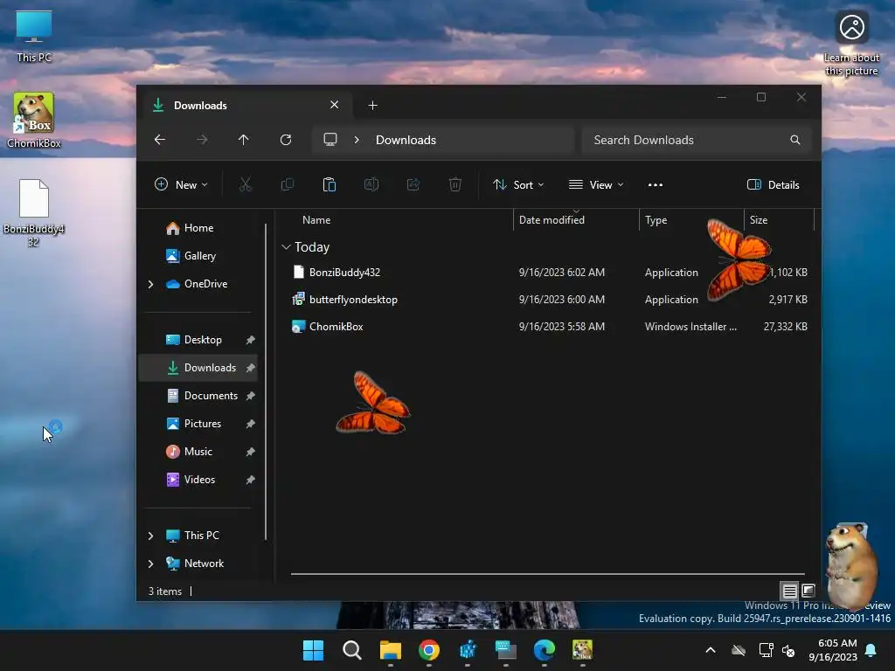
Task: Go back with the left arrow
Action: [160, 140]
